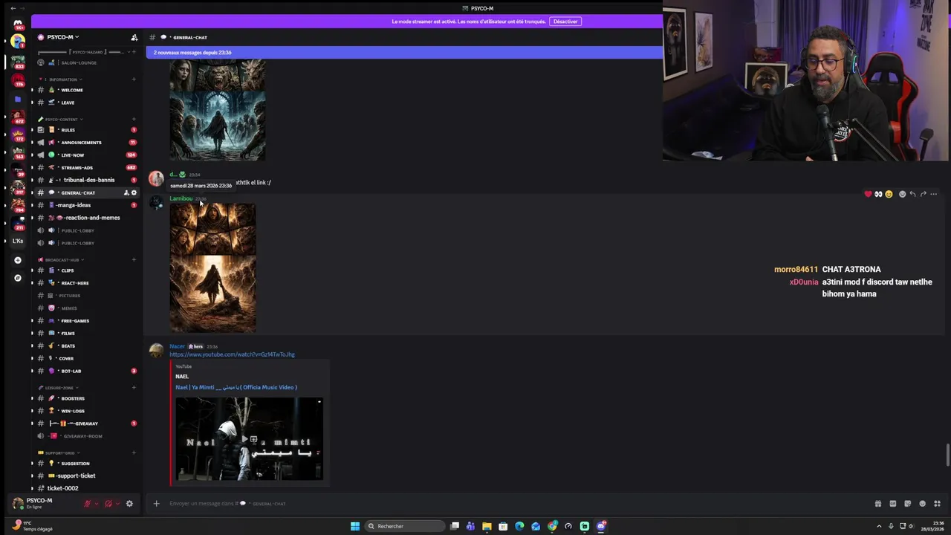
Task: Toggle the headphone deafen button in the user panel
Action: tap(108, 503)
